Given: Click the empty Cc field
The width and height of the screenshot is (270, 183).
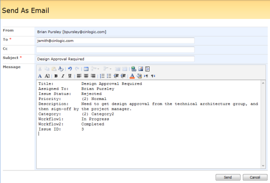Looking at the screenshot, I should tap(115, 49).
